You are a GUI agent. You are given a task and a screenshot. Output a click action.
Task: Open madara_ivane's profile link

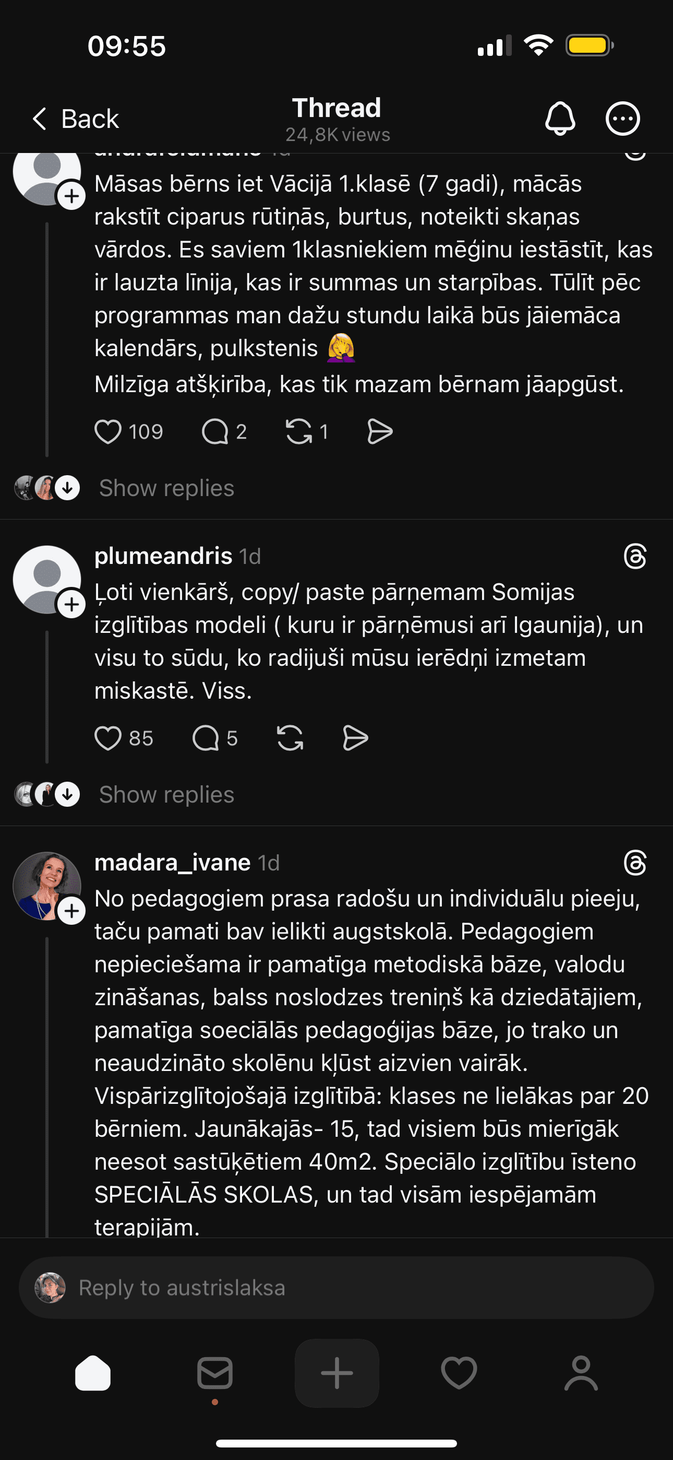172,863
